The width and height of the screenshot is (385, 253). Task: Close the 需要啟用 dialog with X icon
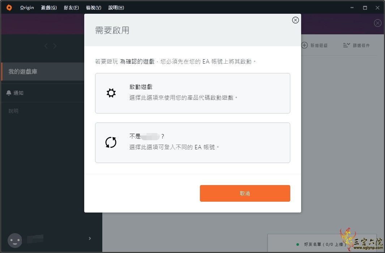(x=295, y=20)
